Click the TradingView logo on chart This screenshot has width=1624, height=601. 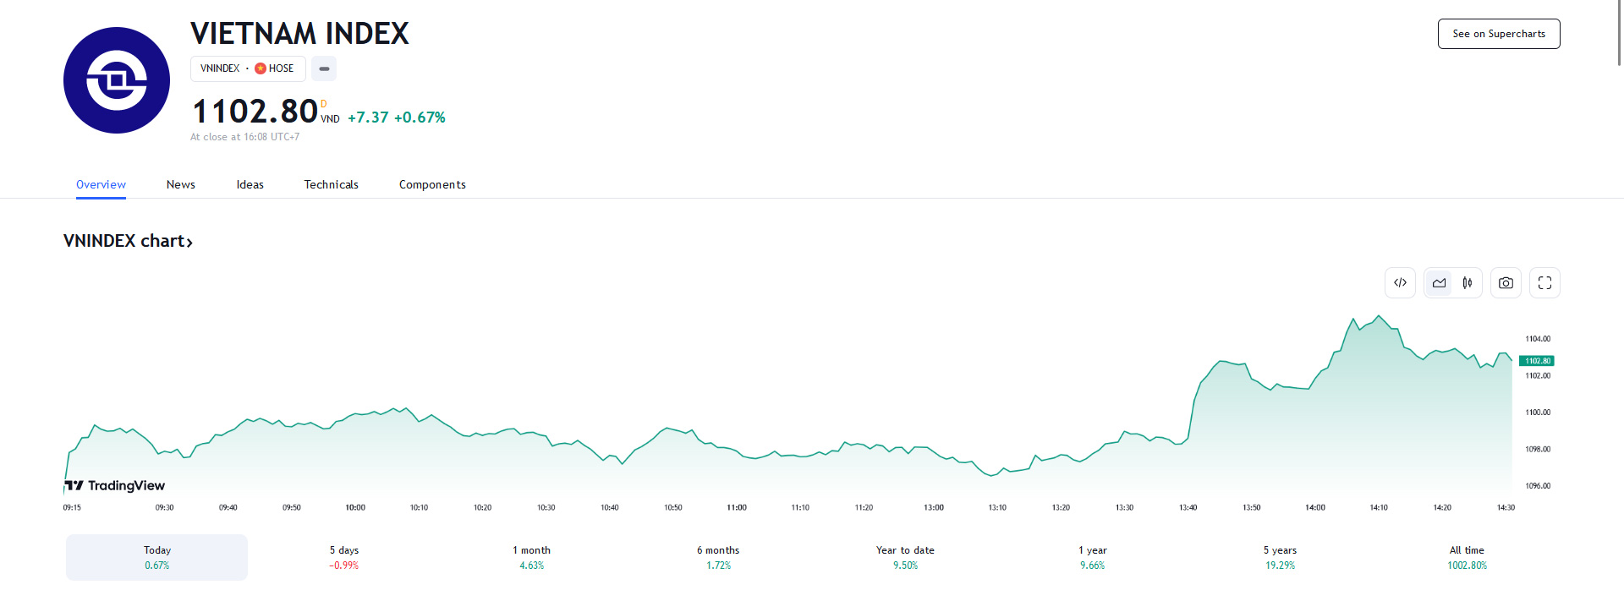(115, 485)
